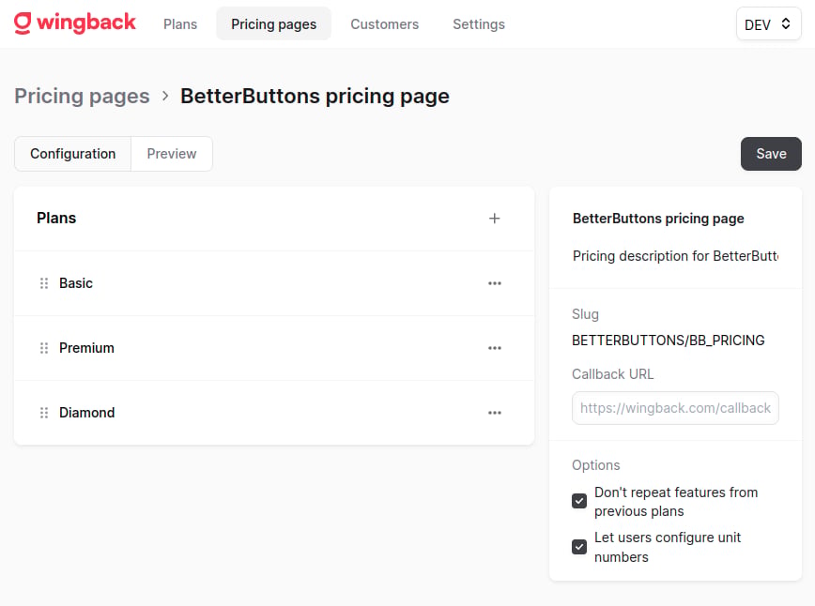Edit the pricing description text field
The width and height of the screenshot is (815, 606).
click(x=675, y=256)
